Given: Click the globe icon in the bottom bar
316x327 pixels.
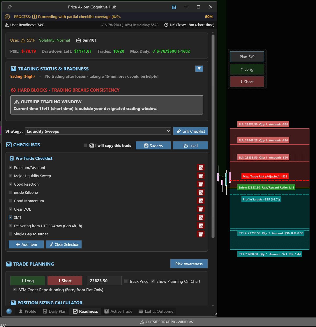Looking at the screenshot, I should 9,311.
